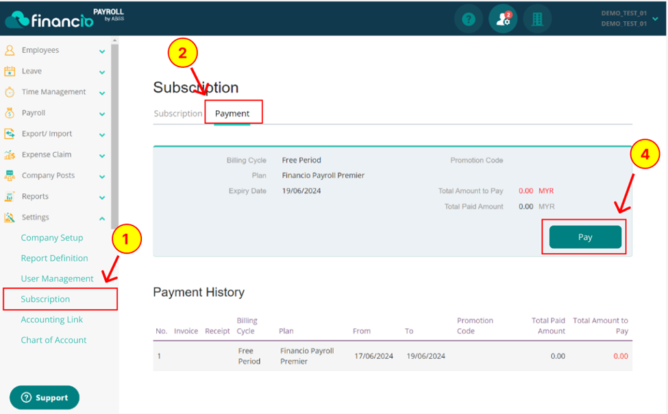Click the Time Management clock icon

tap(10, 92)
